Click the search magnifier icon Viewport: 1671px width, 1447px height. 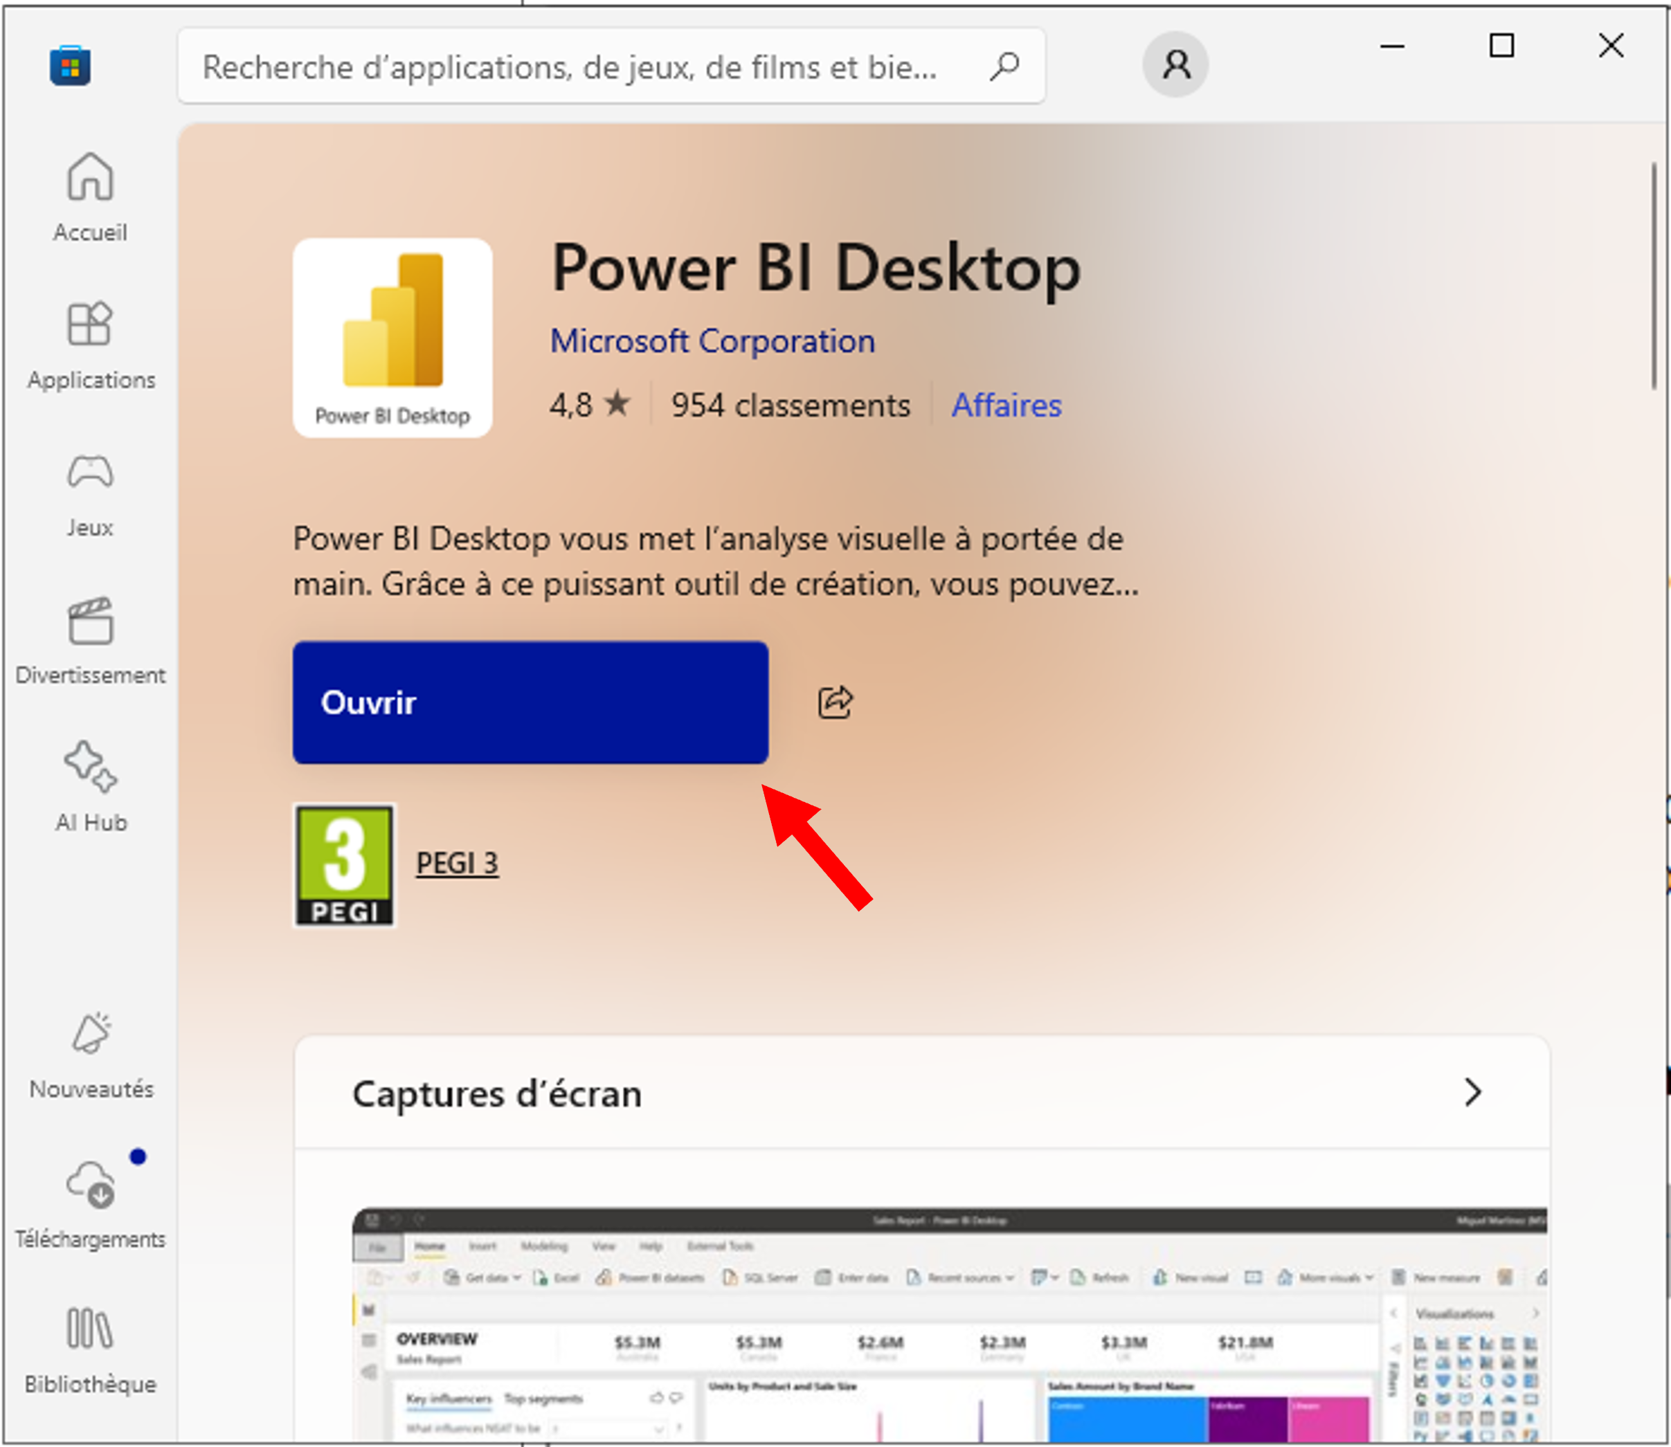[1004, 66]
